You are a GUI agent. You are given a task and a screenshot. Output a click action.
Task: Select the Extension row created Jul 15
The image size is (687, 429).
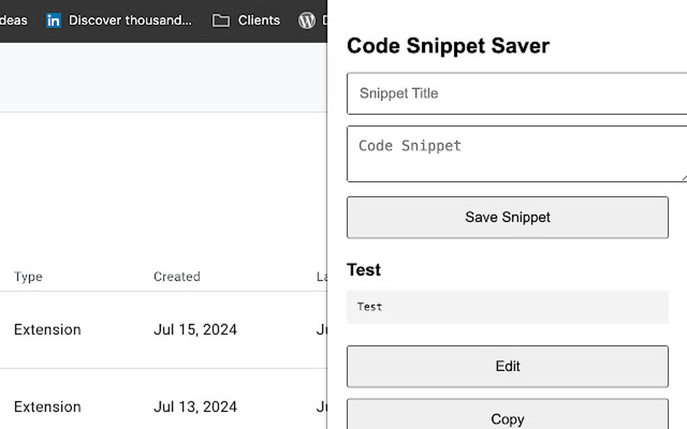coord(47,329)
